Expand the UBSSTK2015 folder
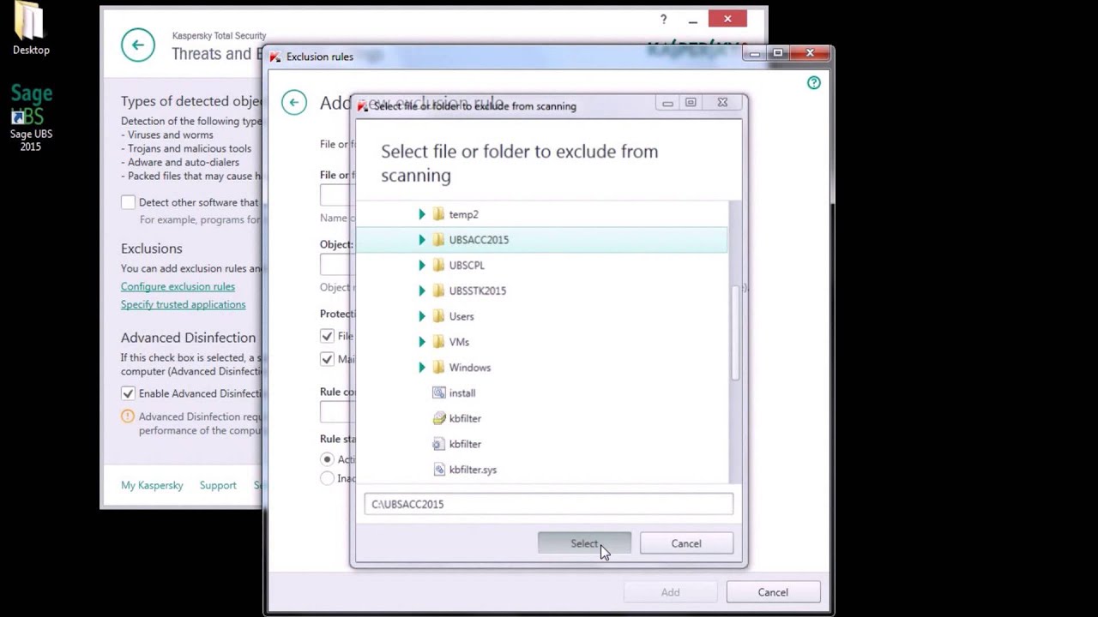The width and height of the screenshot is (1098, 617). coord(421,291)
